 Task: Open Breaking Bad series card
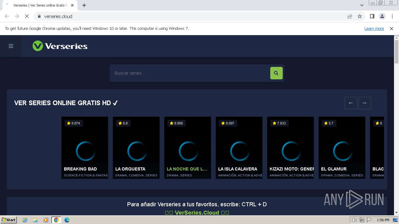tap(85, 148)
